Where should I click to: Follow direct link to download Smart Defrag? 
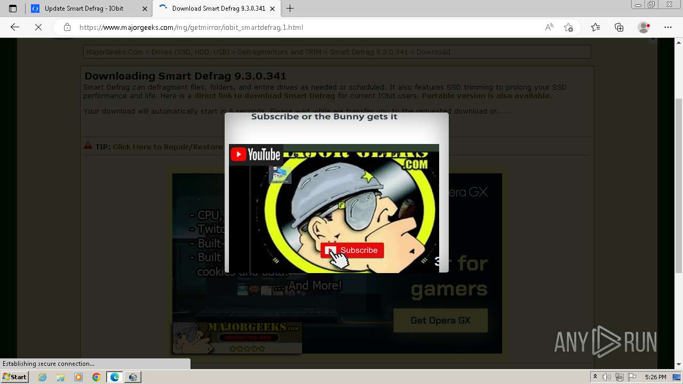265,96
